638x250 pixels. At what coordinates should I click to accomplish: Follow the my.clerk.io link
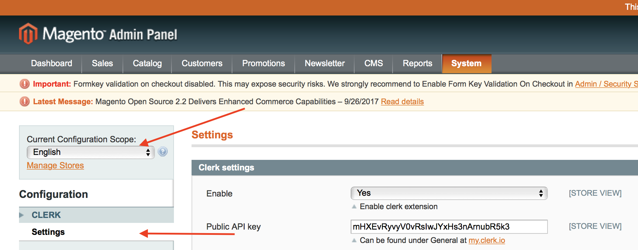(487, 240)
